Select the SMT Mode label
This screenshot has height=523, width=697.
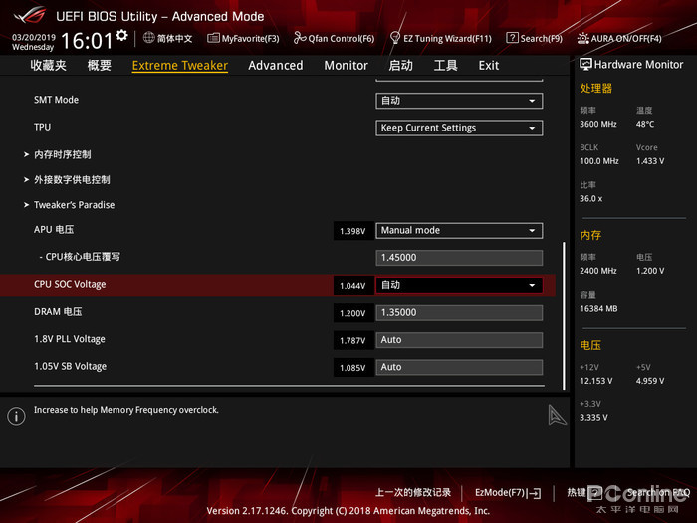[x=56, y=100]
